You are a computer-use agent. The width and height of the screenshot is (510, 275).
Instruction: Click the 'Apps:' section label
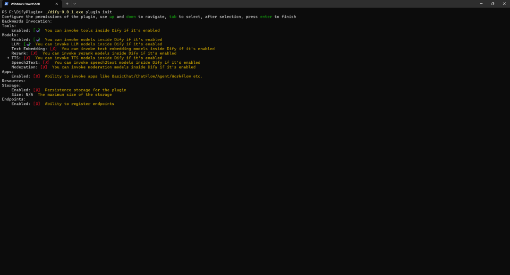click(8, 72)
